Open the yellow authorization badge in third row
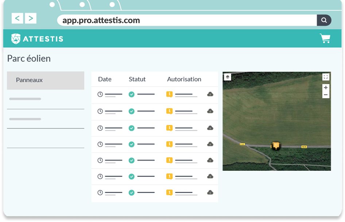This screenshot has height=222, width=345. [x=169, y=128]
